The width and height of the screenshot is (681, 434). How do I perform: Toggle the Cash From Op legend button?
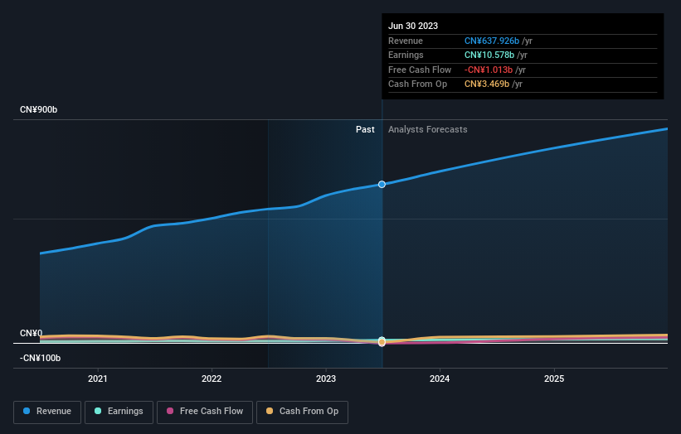(x=302, y=412)
